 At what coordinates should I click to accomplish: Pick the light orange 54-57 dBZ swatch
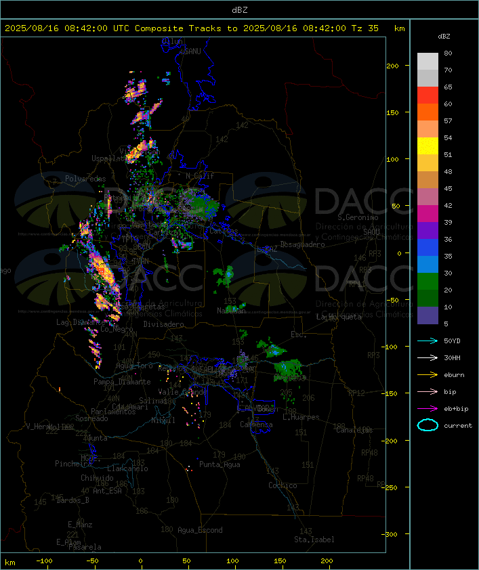(428, 129)
